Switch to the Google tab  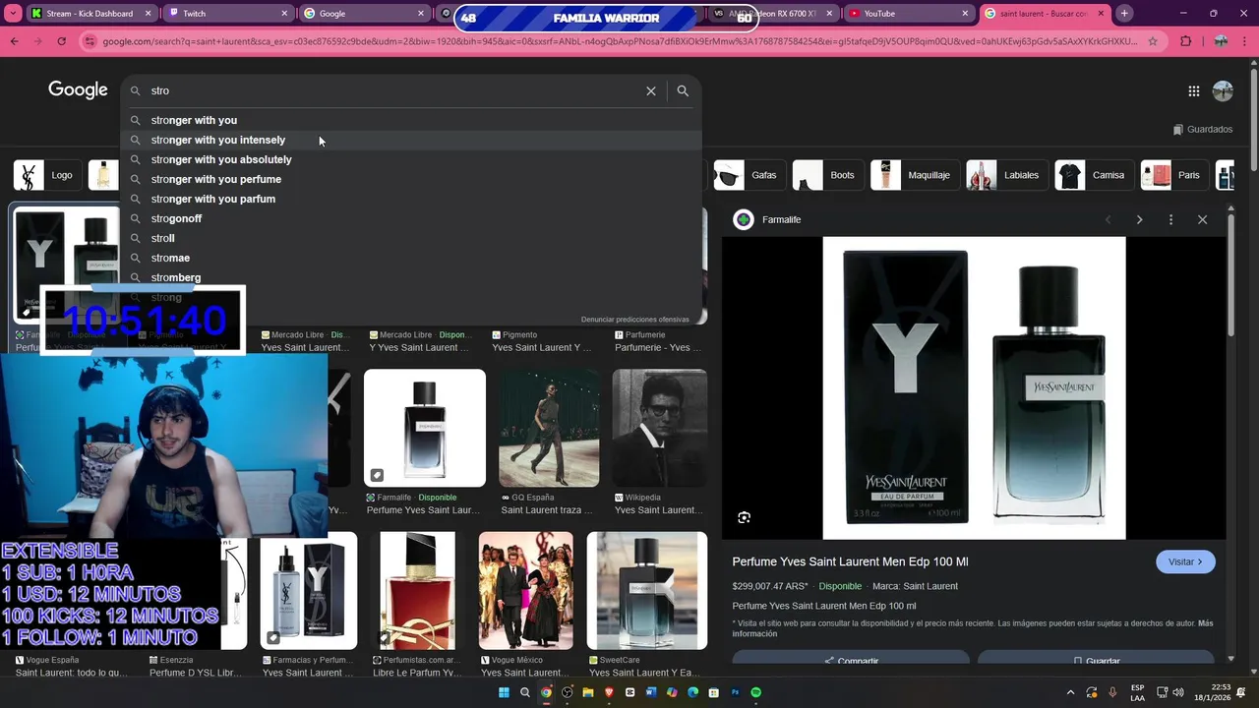pyautogui.click(x=363, y=14)
